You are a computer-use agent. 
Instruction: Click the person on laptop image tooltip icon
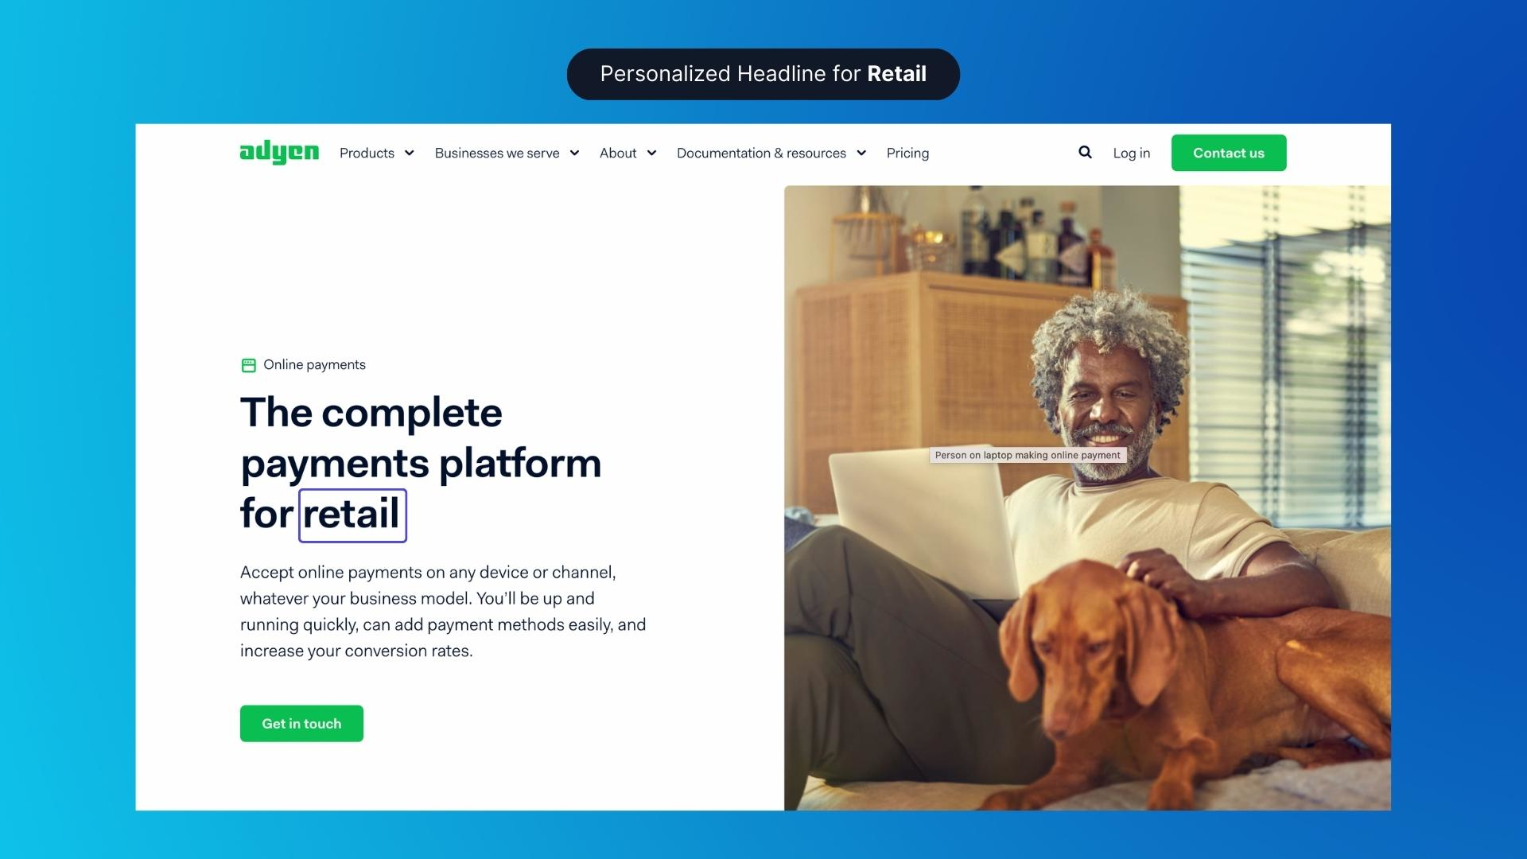tap(1026, 455)
